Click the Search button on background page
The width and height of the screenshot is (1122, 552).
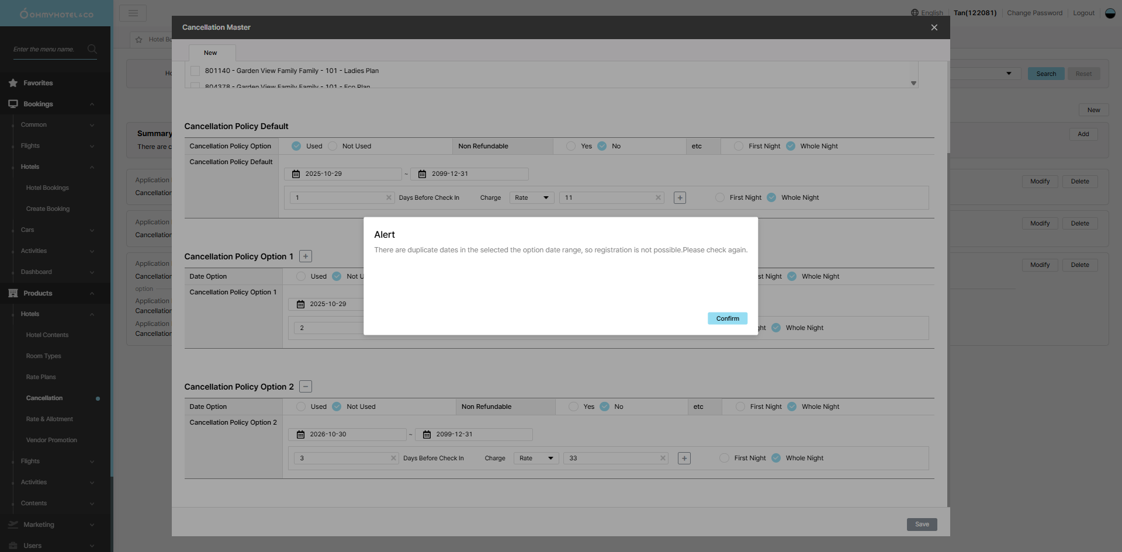click(x=1046, y=74)
